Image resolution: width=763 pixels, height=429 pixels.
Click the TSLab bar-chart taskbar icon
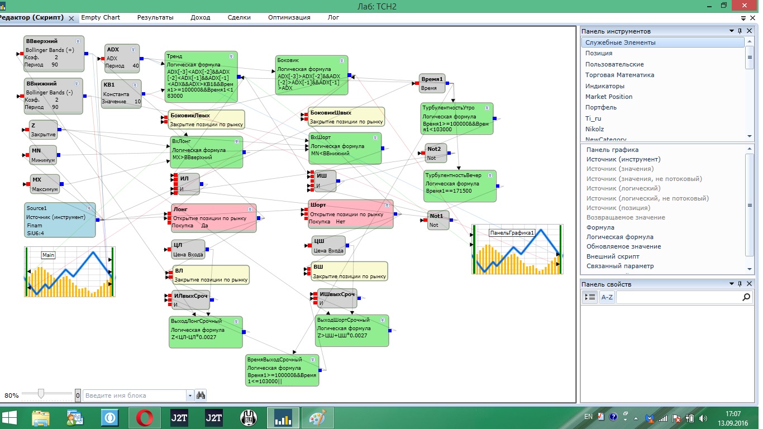283,417
